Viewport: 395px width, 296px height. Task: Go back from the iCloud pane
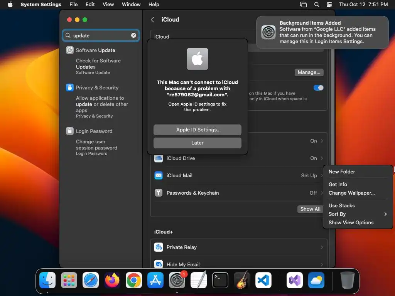(x=152, y=20)
